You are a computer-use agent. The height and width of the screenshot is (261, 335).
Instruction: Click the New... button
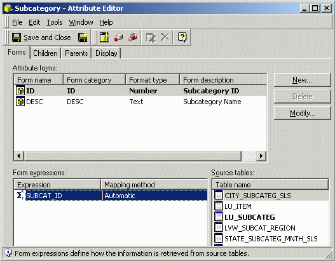(302, 80)
